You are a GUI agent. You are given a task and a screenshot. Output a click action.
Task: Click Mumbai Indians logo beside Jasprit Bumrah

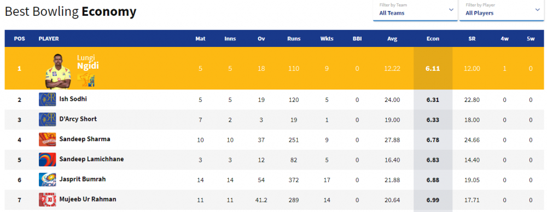coord(47,180)
